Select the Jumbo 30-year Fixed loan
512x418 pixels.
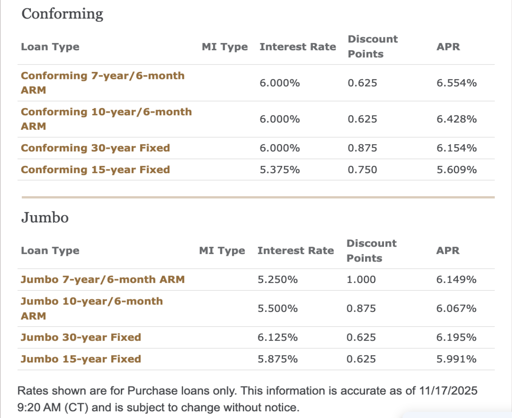81,338
